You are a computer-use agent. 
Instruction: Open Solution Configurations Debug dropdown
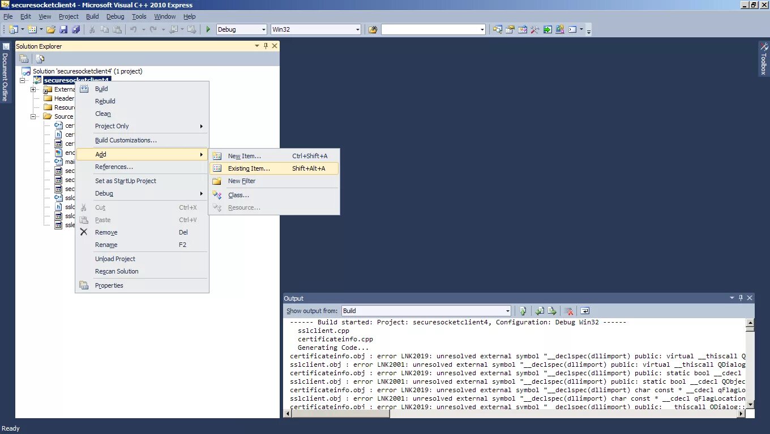(x=263, y=29)
